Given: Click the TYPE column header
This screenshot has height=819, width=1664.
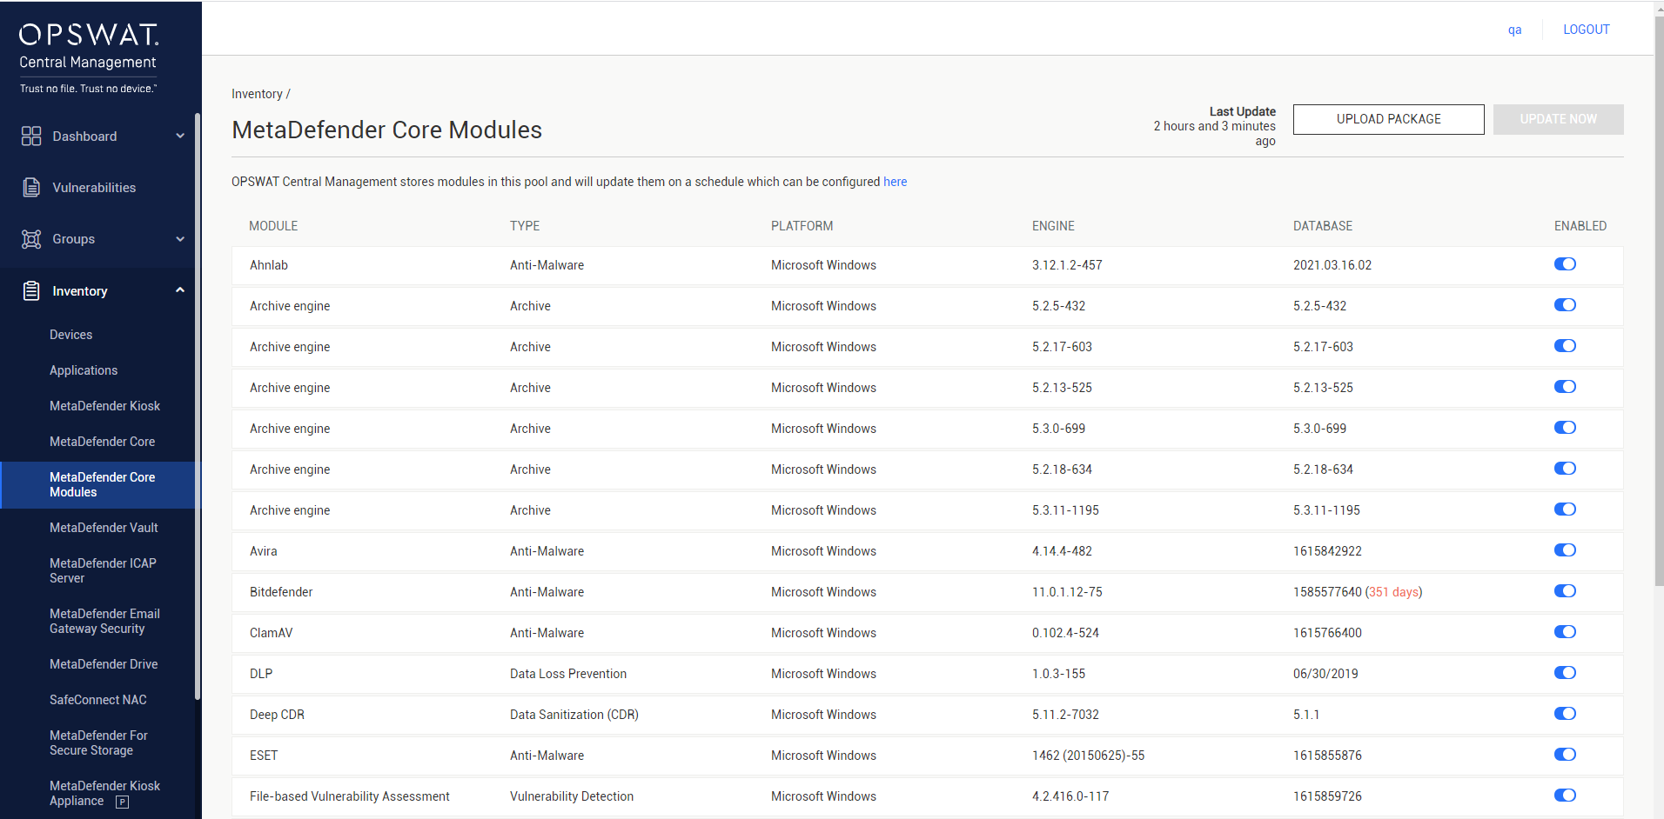Looking at the screenshot, I should (x=525, y=226).
